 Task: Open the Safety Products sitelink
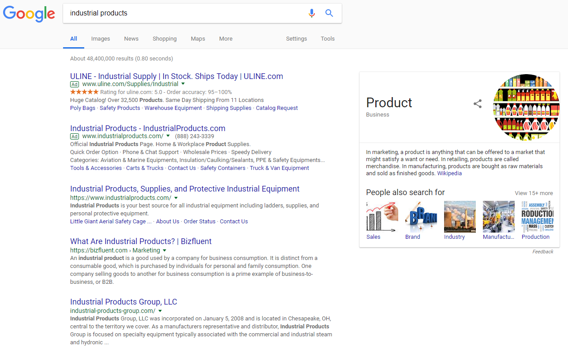click(x=120, y=108)
